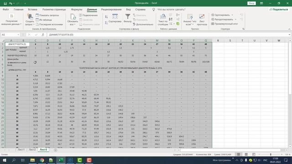
Task: Switch to Главная tab
Action: (x=18, y=9)
